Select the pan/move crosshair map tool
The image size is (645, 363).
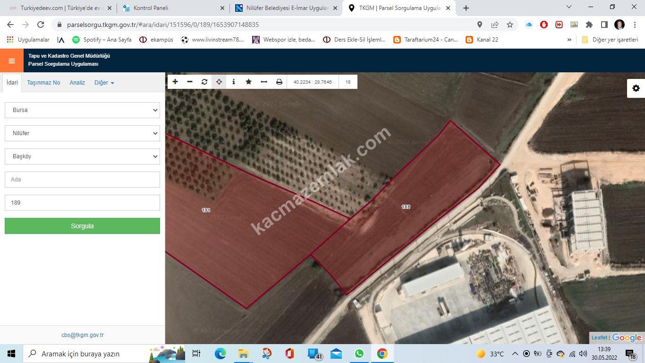pyautogui.click(x=219, y=82)
